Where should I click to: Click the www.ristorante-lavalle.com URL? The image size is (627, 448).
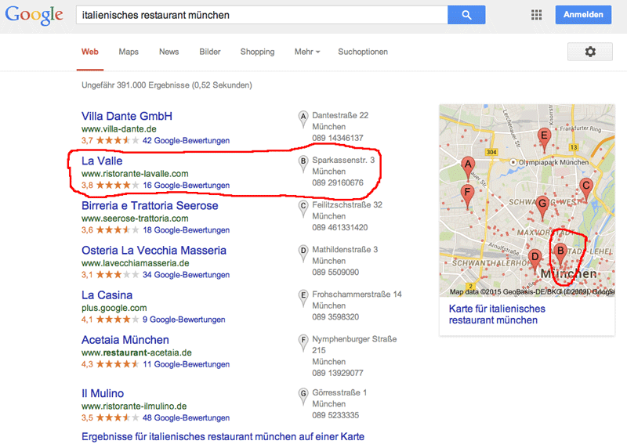(135, 174)
